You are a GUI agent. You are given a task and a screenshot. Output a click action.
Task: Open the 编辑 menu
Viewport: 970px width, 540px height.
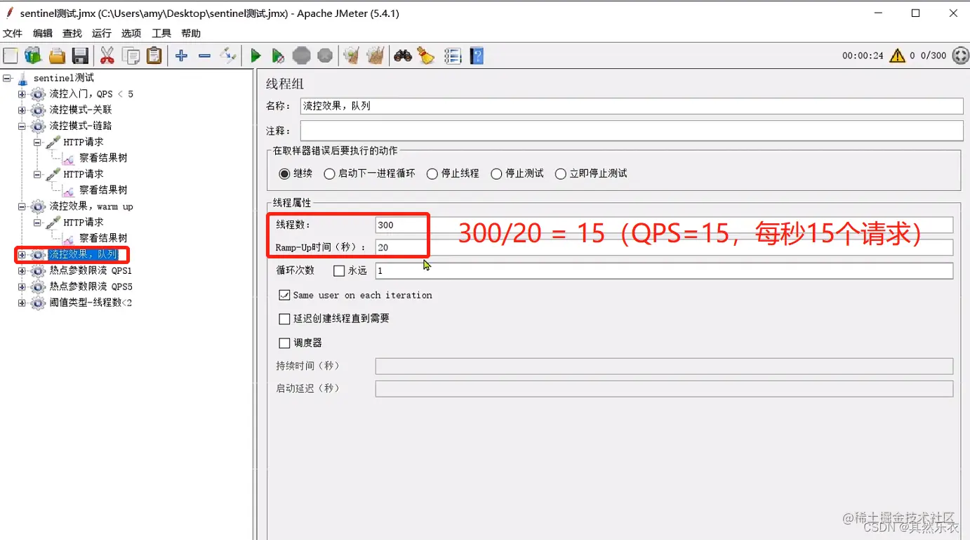pyautogui.click(x=43, y=33)
